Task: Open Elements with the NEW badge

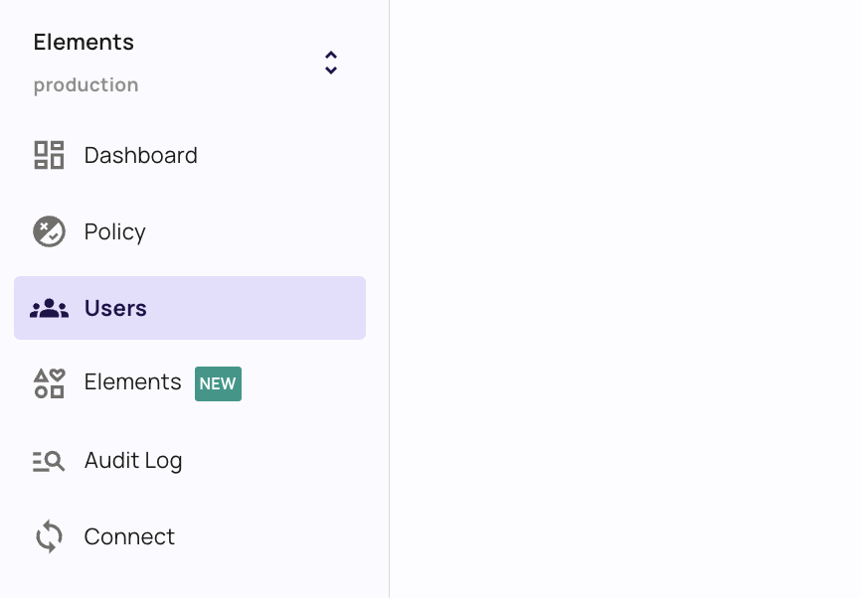Action: pyautogui.click(x=132, y=381)
